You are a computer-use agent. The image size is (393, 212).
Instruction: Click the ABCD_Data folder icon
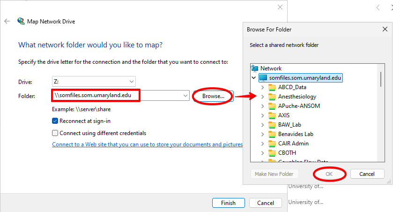272,87
